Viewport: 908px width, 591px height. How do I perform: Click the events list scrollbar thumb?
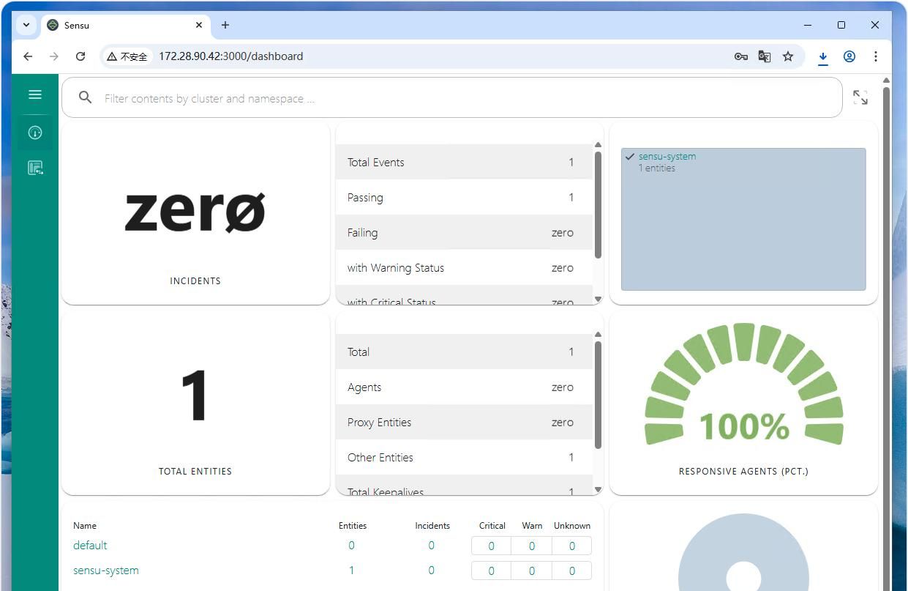598,204
